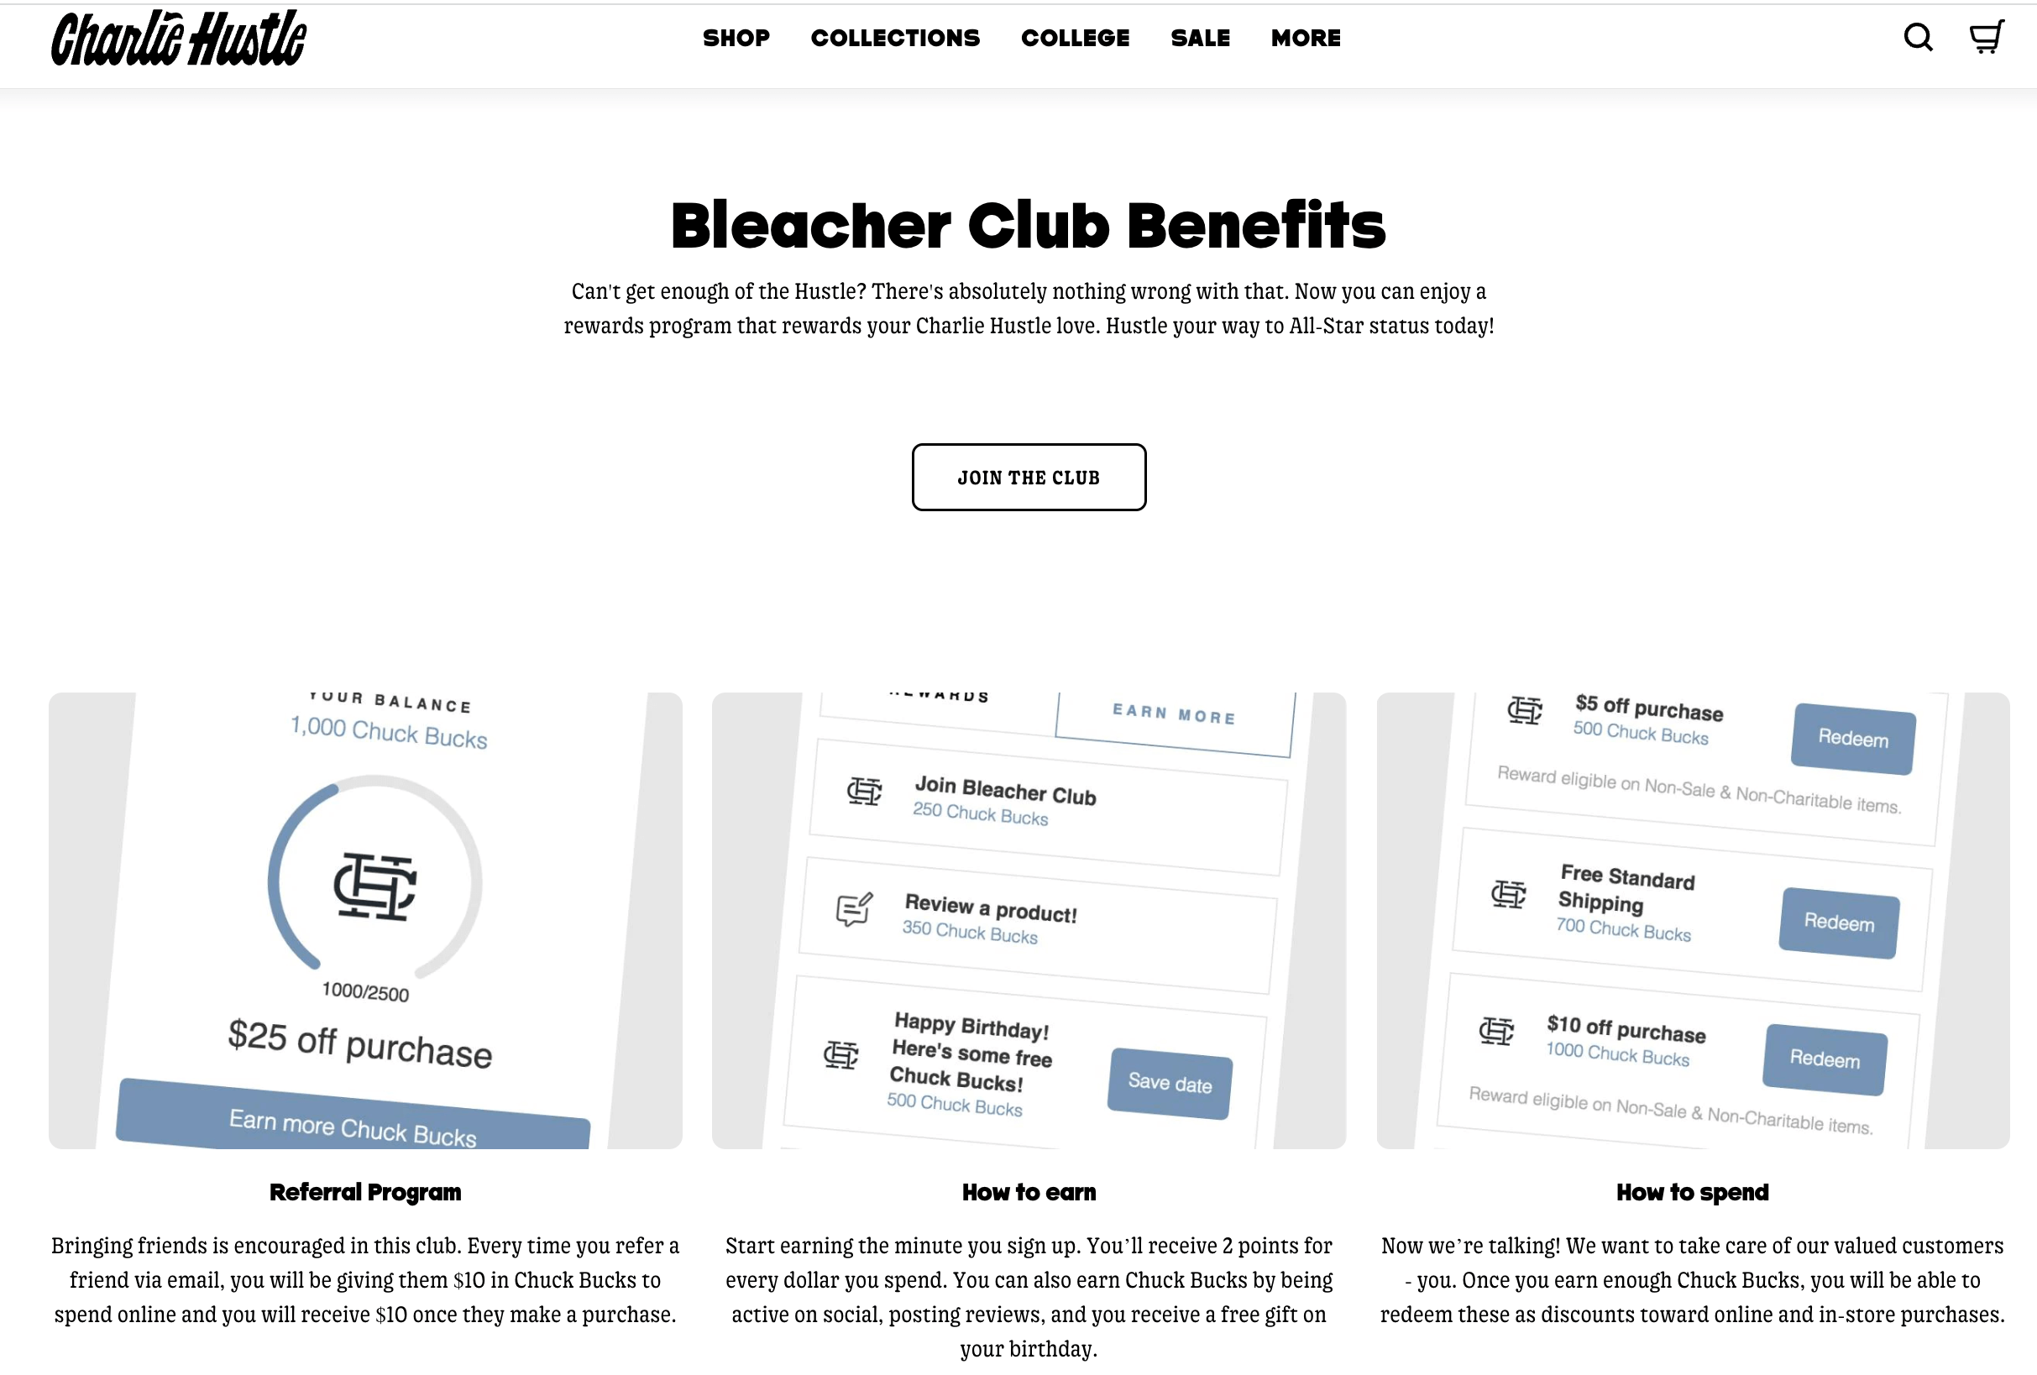
Task: Expand the MORE navigation dropdown
Action: tap(1305, 37)
